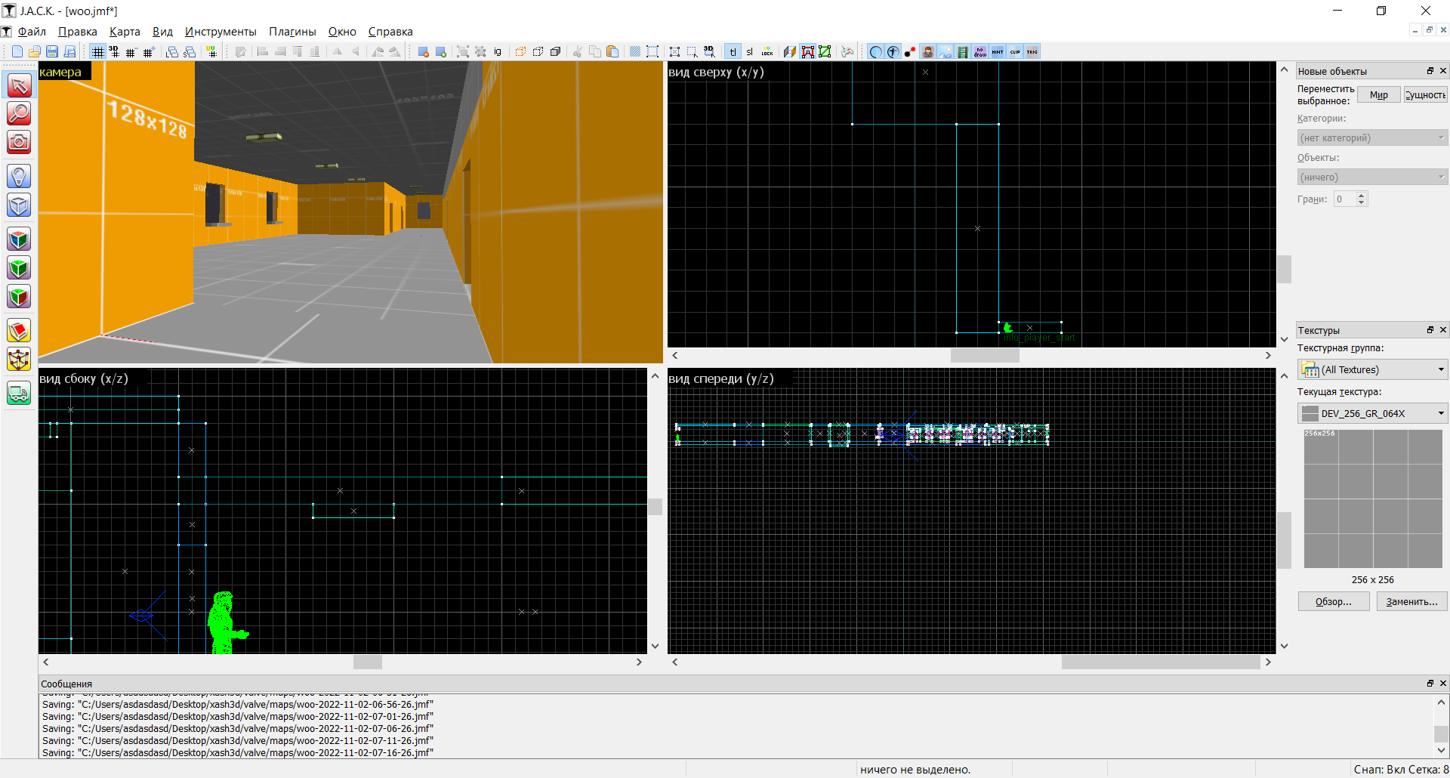Toggle texture lock (tl) button
The image size is (1450, 778).
pyautogui.click(x=733, y=51)
